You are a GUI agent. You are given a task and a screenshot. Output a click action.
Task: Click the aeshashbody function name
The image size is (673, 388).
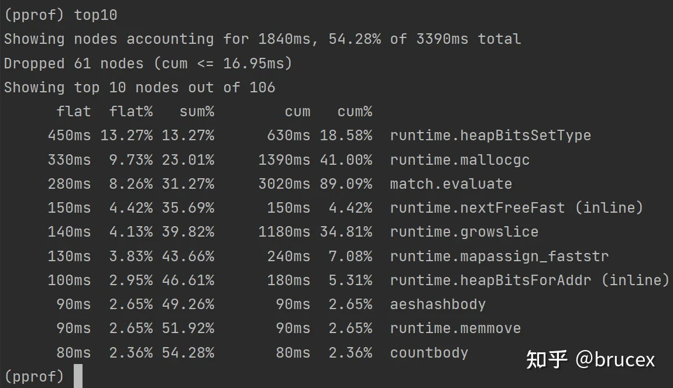(438, 304)
